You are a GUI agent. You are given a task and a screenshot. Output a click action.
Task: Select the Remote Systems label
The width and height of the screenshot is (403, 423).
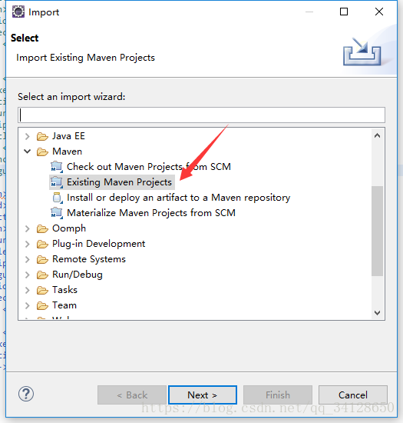click(89, 259)
